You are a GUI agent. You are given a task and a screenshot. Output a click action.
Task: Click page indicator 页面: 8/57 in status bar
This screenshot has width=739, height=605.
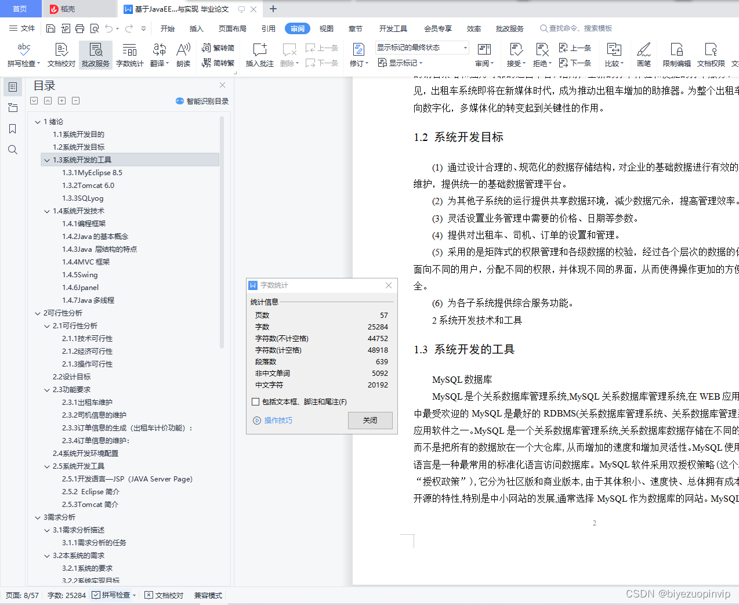[22, 595]
